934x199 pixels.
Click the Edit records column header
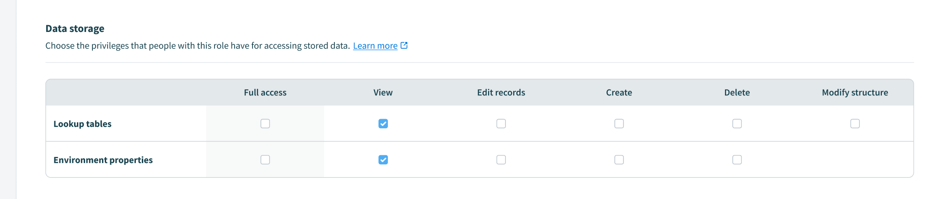[501, 93]
